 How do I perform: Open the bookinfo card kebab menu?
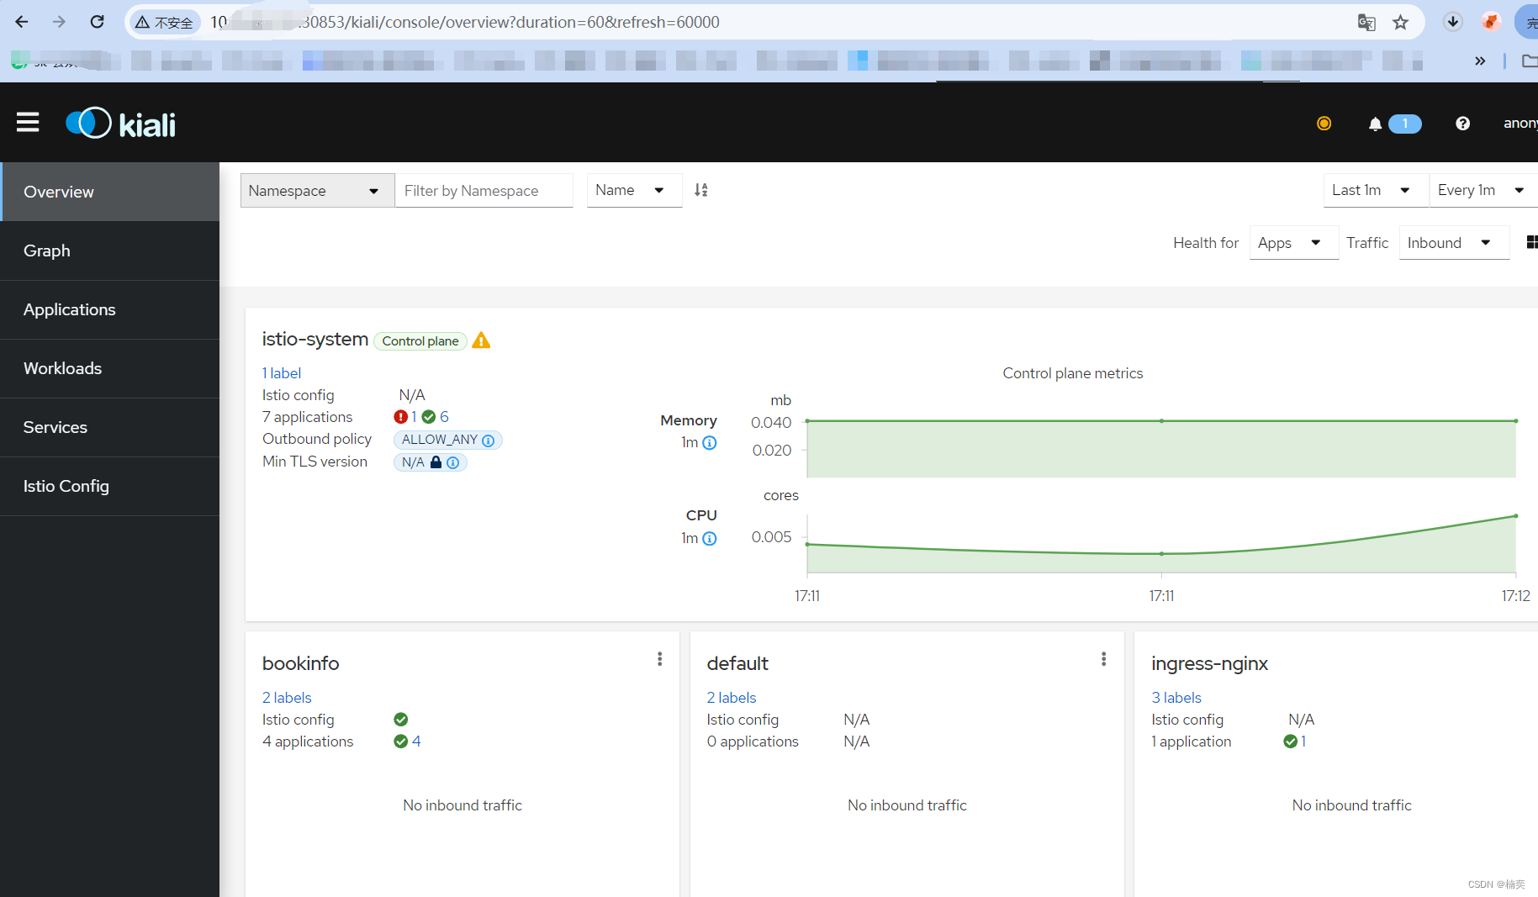click(660, 659)
